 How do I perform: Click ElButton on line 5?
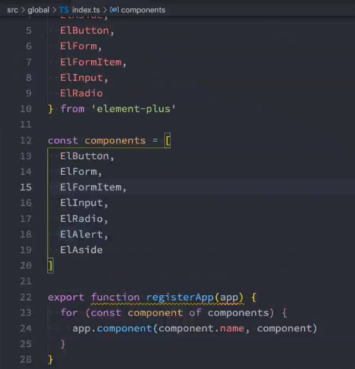[84, 31]
